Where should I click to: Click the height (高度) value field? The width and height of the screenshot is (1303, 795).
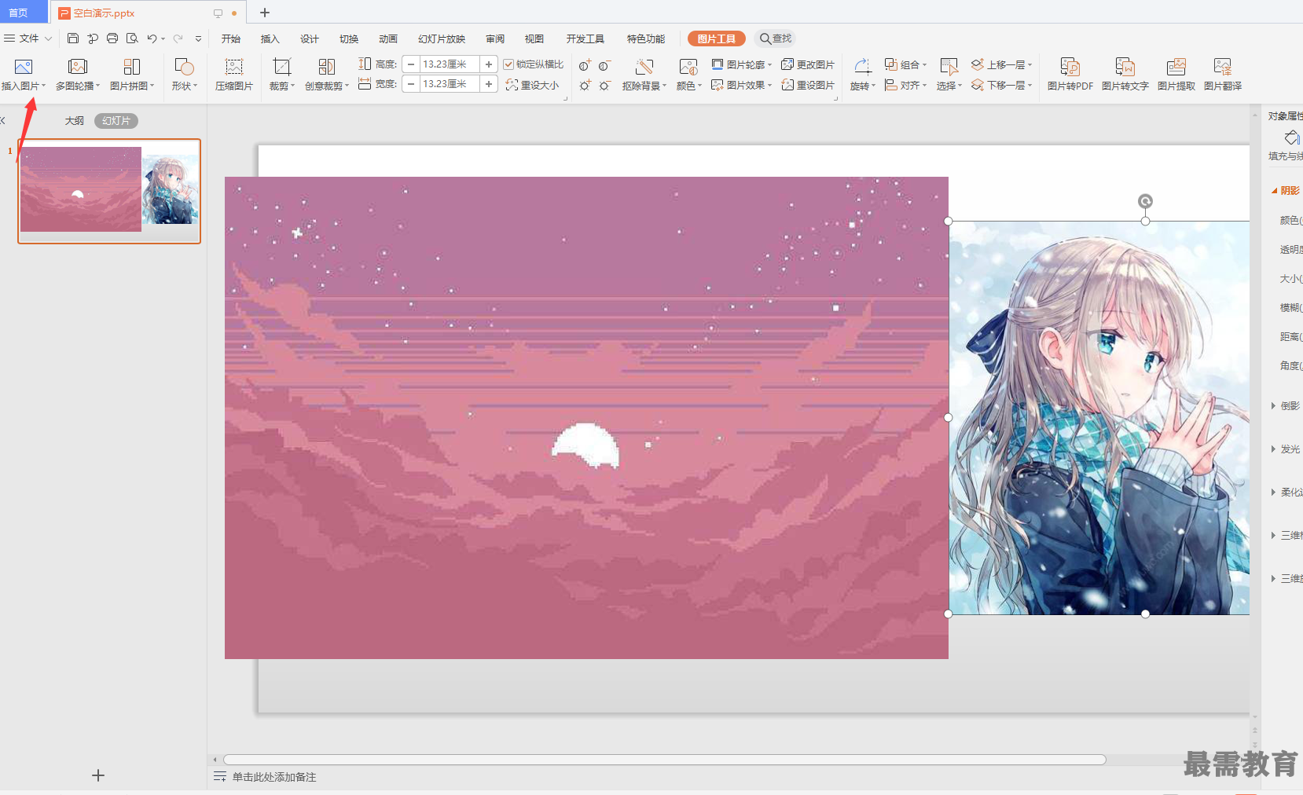point(450,64)
